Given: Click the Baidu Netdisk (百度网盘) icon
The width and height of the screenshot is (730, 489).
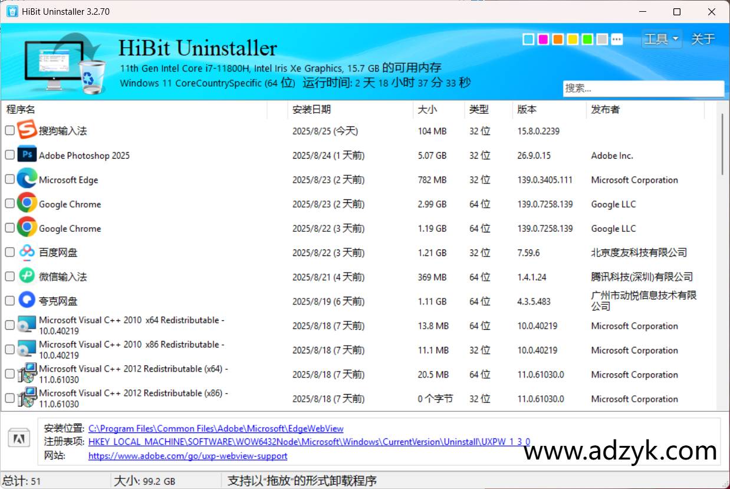Looking at the screenshot, I should [27, 252].
